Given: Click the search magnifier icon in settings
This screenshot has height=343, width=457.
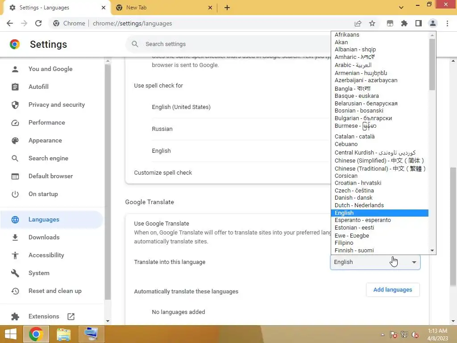Looking at the screenshot, I should point(135,44).
